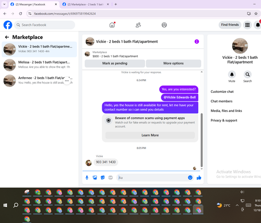
Task: Go back with the Marketplace back arrow
Action: [7, 37]
